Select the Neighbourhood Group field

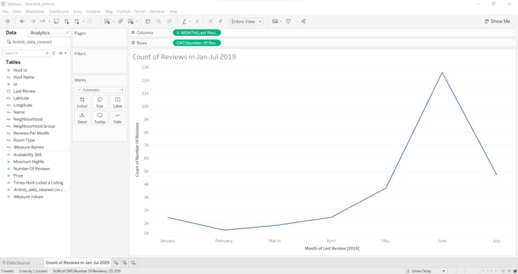tap(34, 126)
